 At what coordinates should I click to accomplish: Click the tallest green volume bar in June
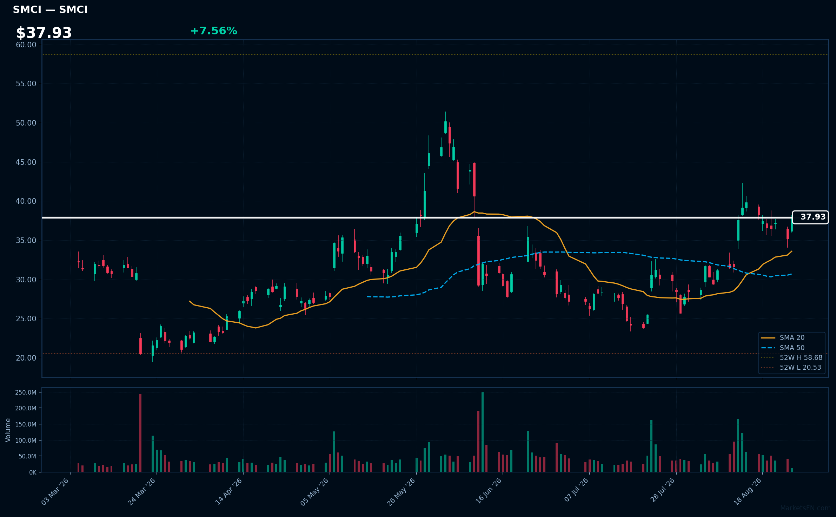(x=483, y=432)
